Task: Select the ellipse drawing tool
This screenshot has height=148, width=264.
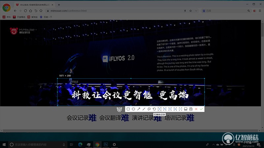Action: point(133,109)
